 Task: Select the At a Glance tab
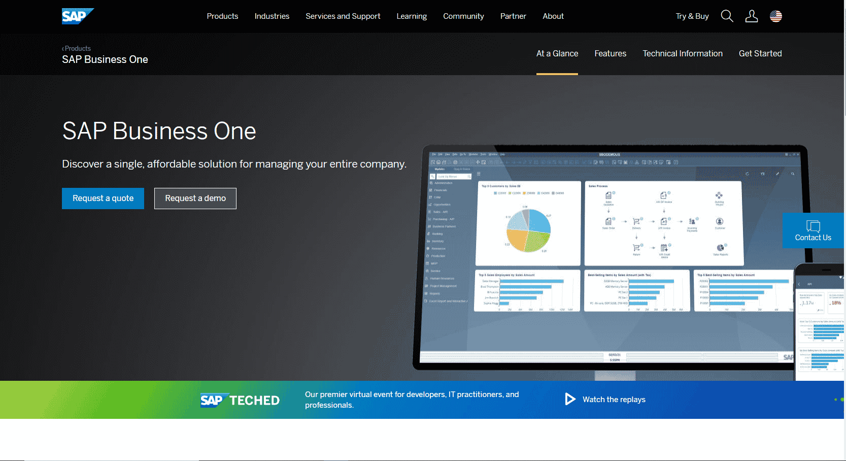click(x=557, y=53)
